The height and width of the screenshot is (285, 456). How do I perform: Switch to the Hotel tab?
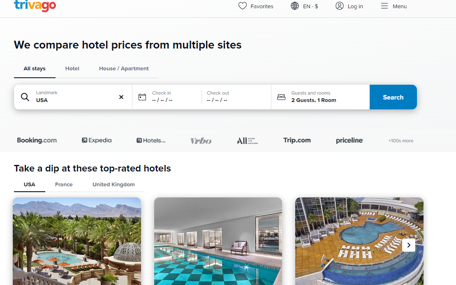72,69
